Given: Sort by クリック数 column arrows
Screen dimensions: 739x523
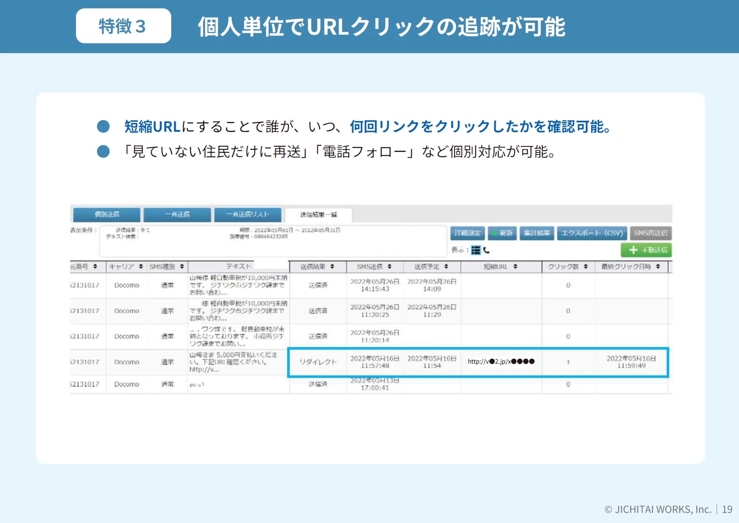Looking at the screenshot, I should tap(586, 267).
